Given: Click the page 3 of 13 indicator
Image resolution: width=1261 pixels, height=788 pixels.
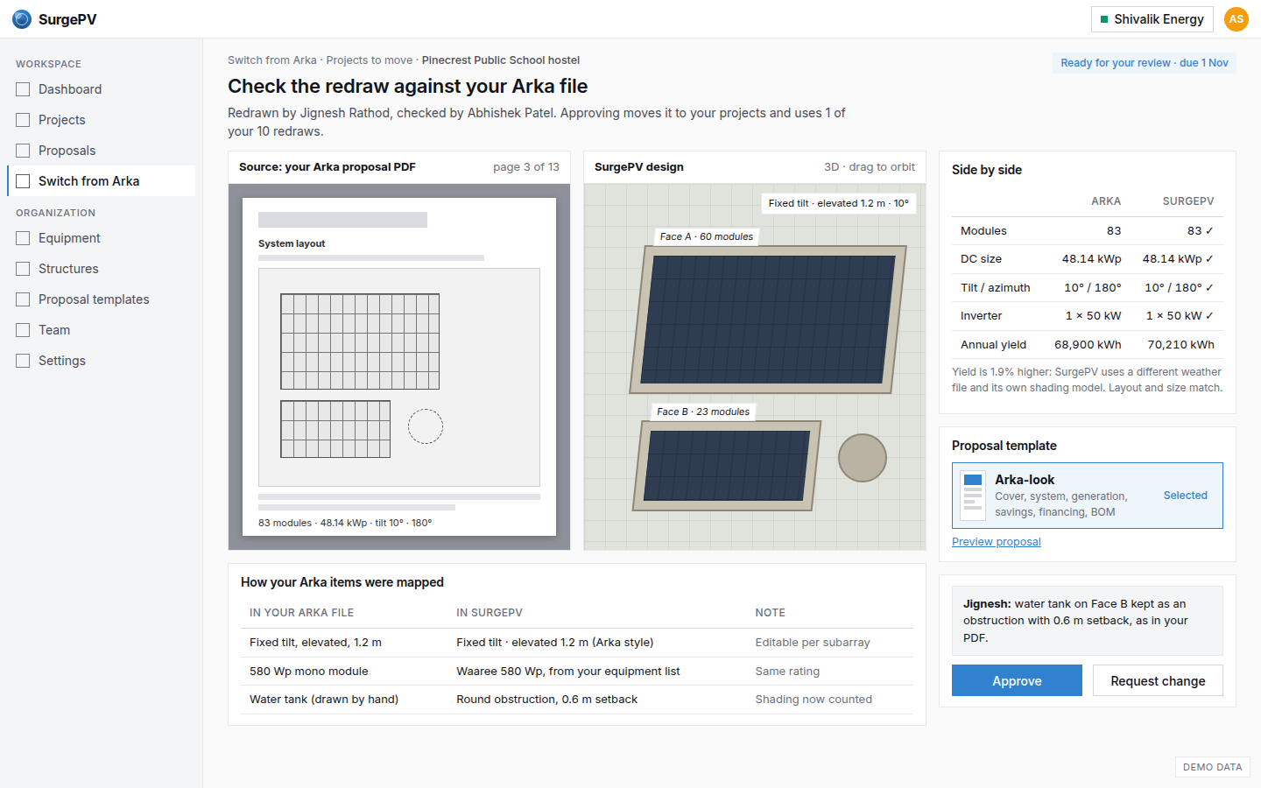Looking at the screenshot, I should (526, 167).
